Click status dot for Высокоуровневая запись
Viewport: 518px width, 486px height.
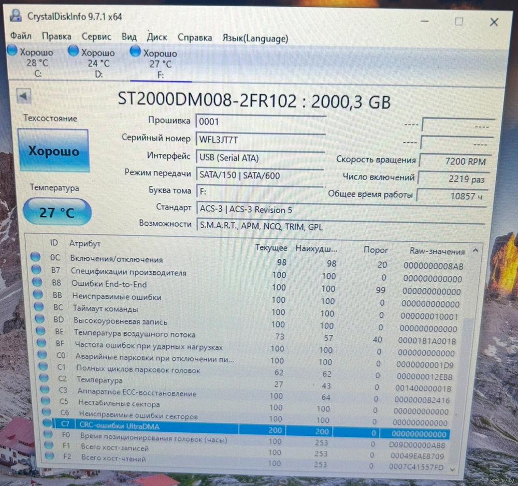40,319
